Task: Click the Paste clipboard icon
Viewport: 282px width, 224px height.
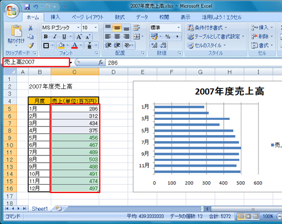Action: click(x=16, y=31)
